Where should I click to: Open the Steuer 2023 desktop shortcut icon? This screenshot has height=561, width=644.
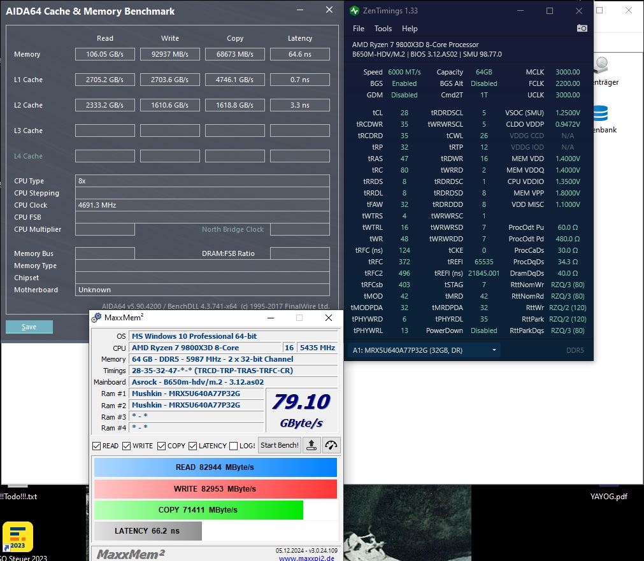18,536
